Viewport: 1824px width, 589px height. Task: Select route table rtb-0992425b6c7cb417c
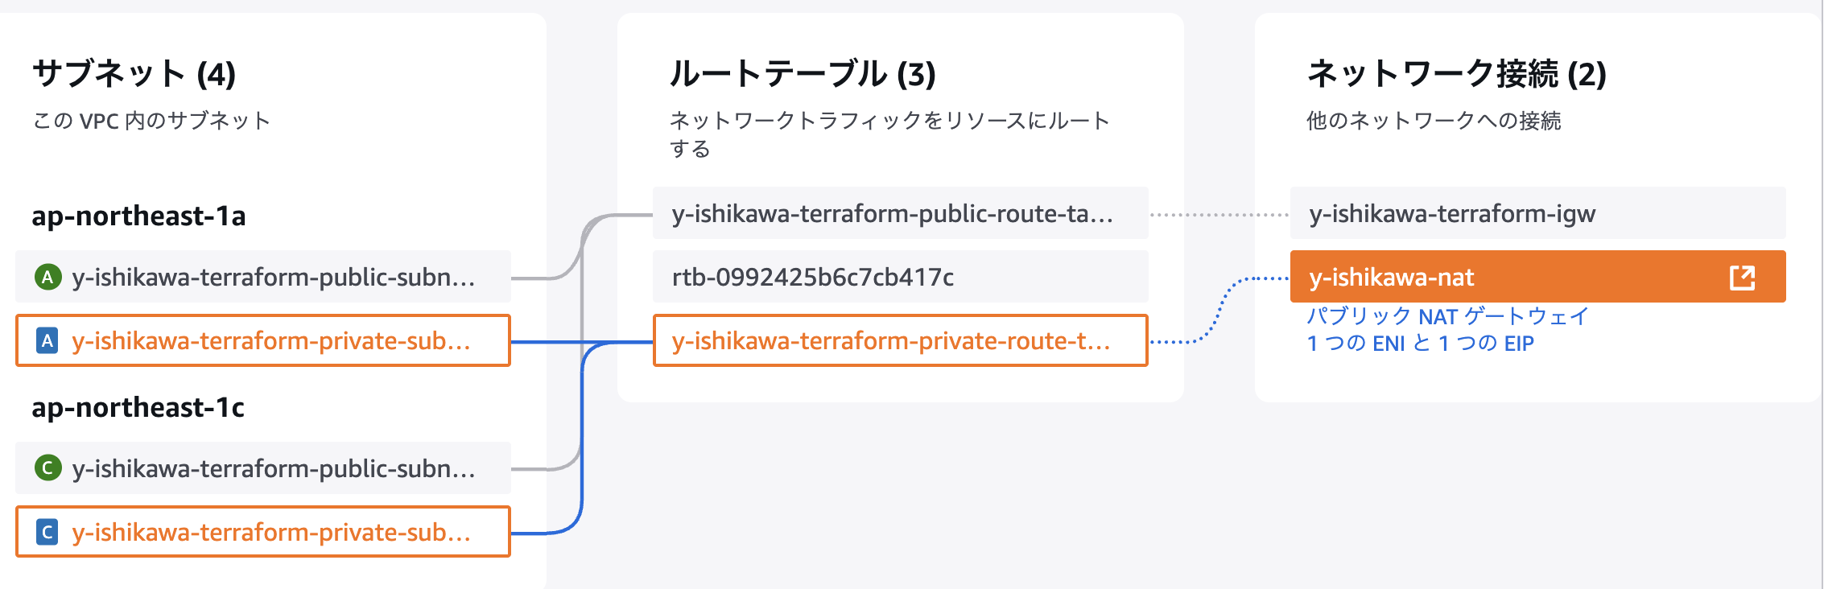coord(901,277)
